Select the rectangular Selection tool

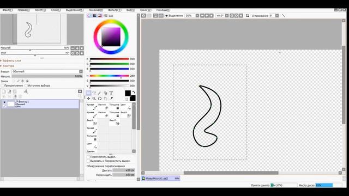[88, 93]
